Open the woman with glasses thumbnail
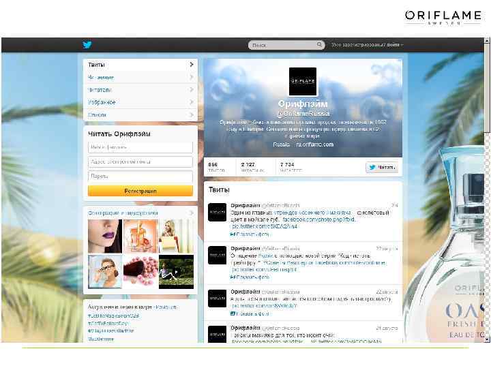Screen dimensions: 491x368 click(105, 272)
